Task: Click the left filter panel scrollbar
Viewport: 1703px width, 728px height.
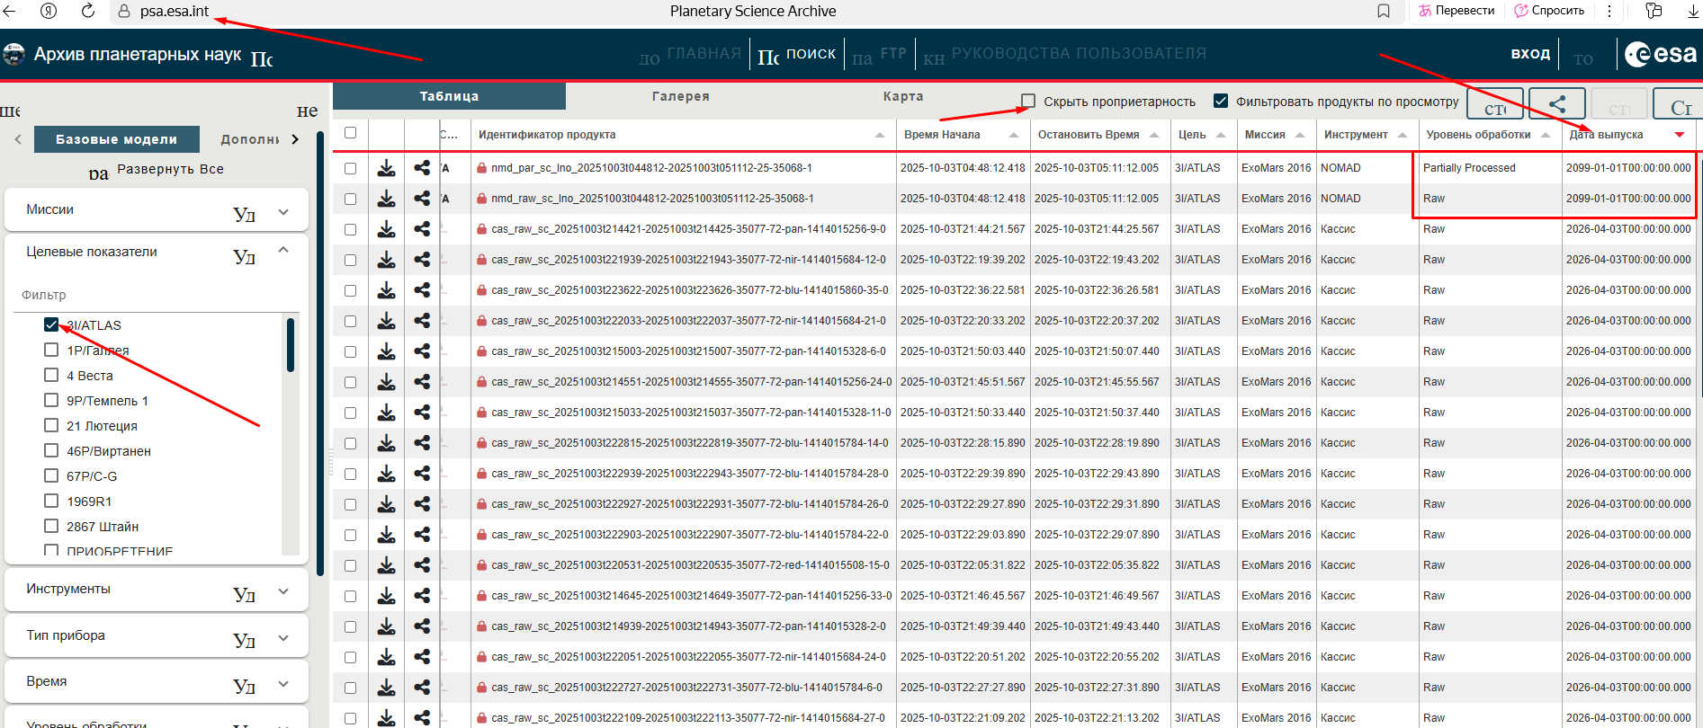Action: [x=320, y=354]
